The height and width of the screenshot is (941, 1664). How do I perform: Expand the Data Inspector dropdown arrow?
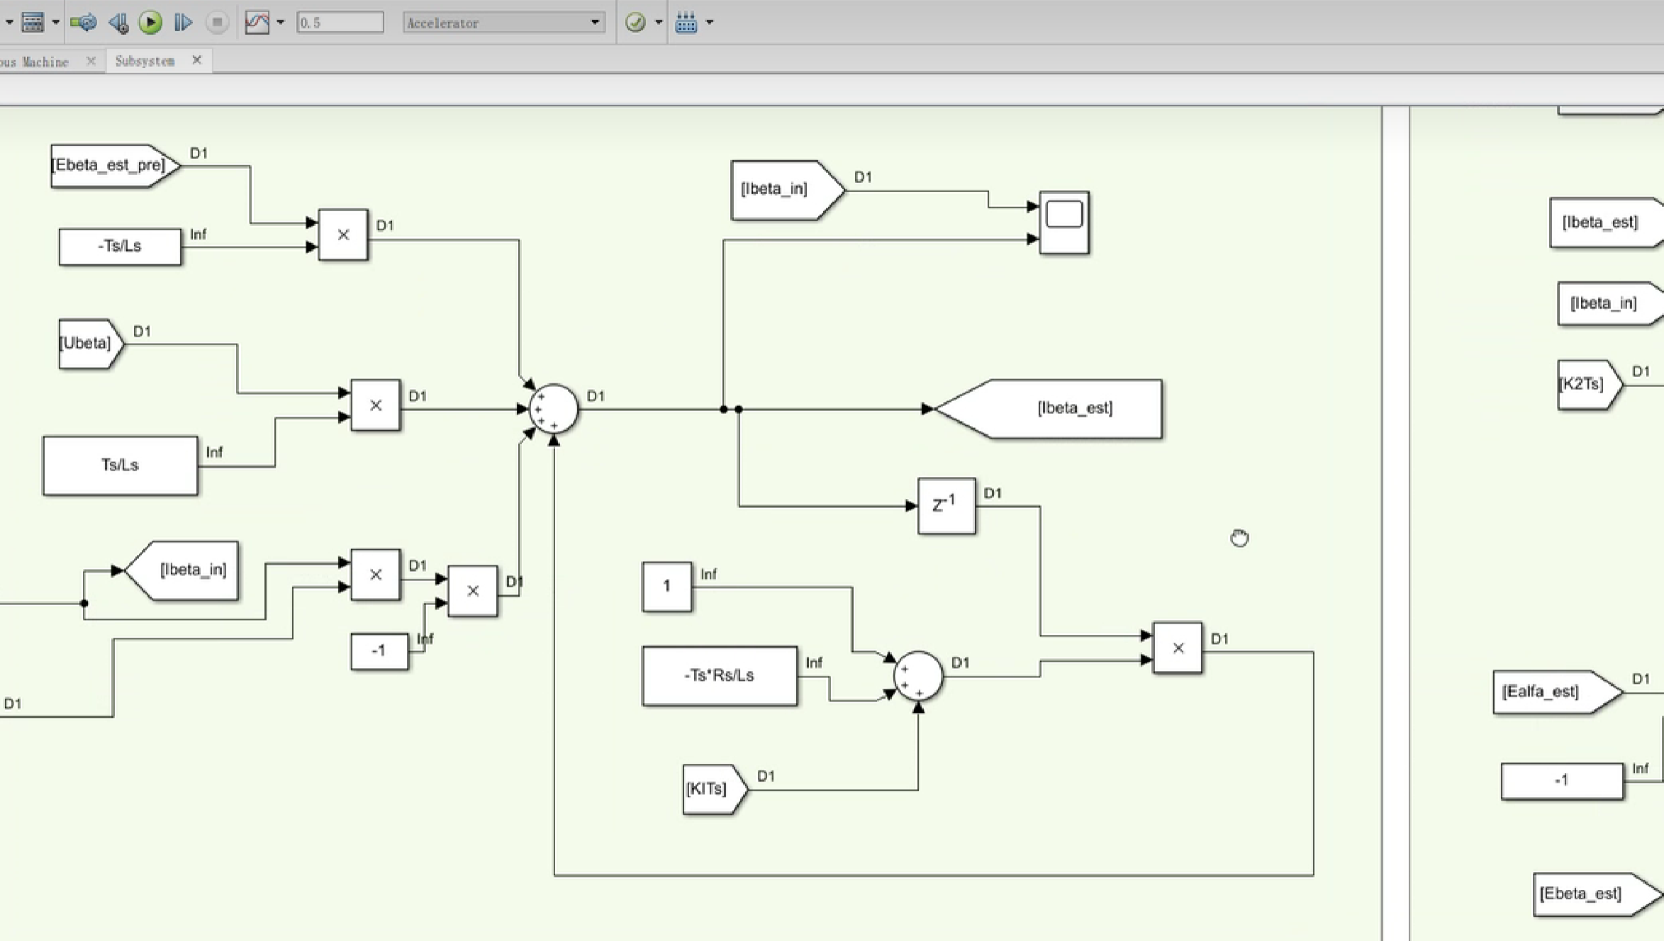tap(281, 23)
